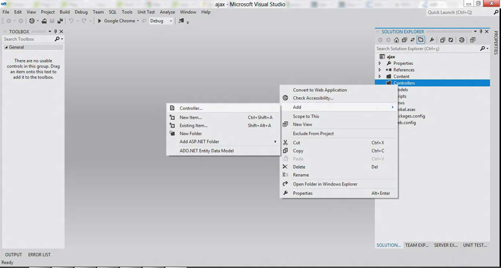The width and height of the screenshot is (501, 268).
Task: Toggle the Show All Files icon in Solution Explorer
Action: [x=443, y=40]
